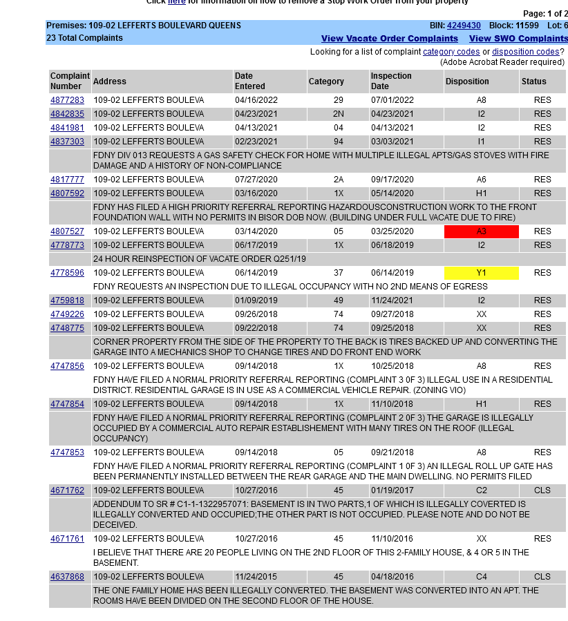Click the Disposition column header

click(x=481, y=82)
